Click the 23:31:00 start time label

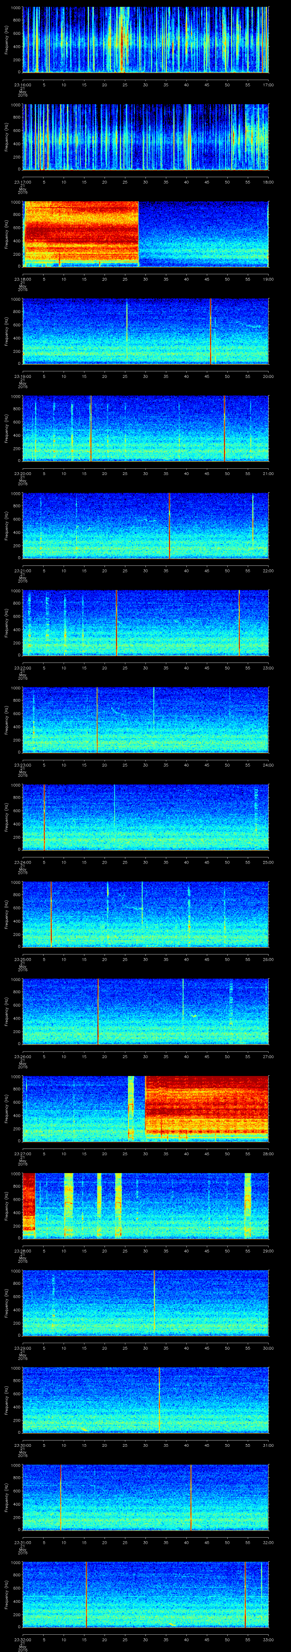click(22, 1542)
